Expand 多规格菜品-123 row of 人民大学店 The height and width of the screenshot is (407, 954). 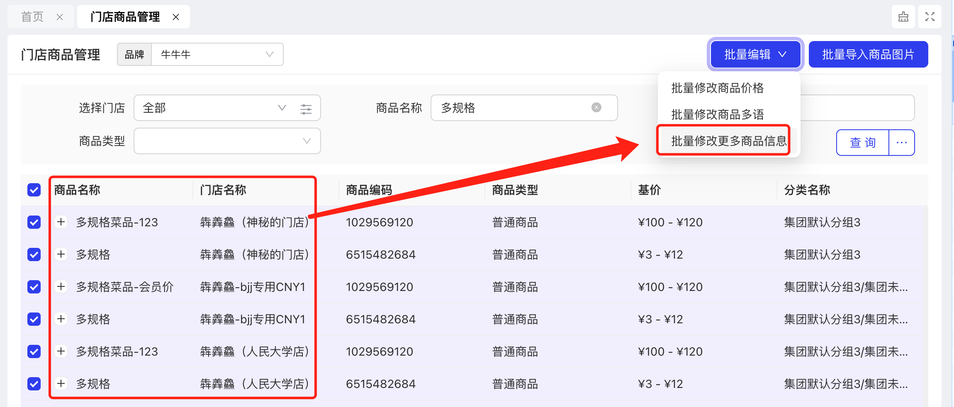61,351
